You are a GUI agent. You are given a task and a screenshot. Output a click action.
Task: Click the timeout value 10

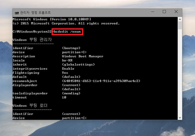(x=64, y=97)
